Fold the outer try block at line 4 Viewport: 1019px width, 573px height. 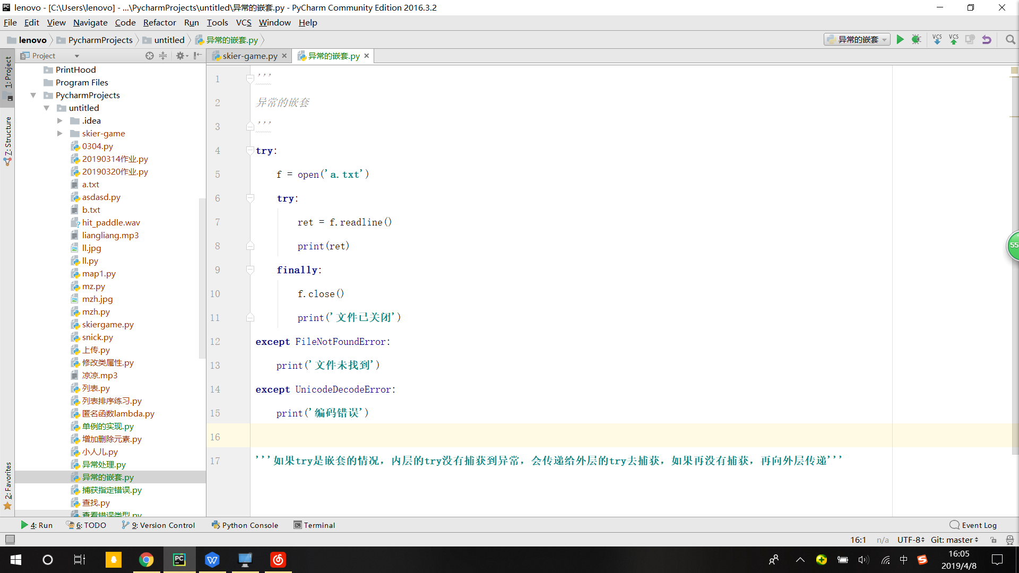coord(250,151)
